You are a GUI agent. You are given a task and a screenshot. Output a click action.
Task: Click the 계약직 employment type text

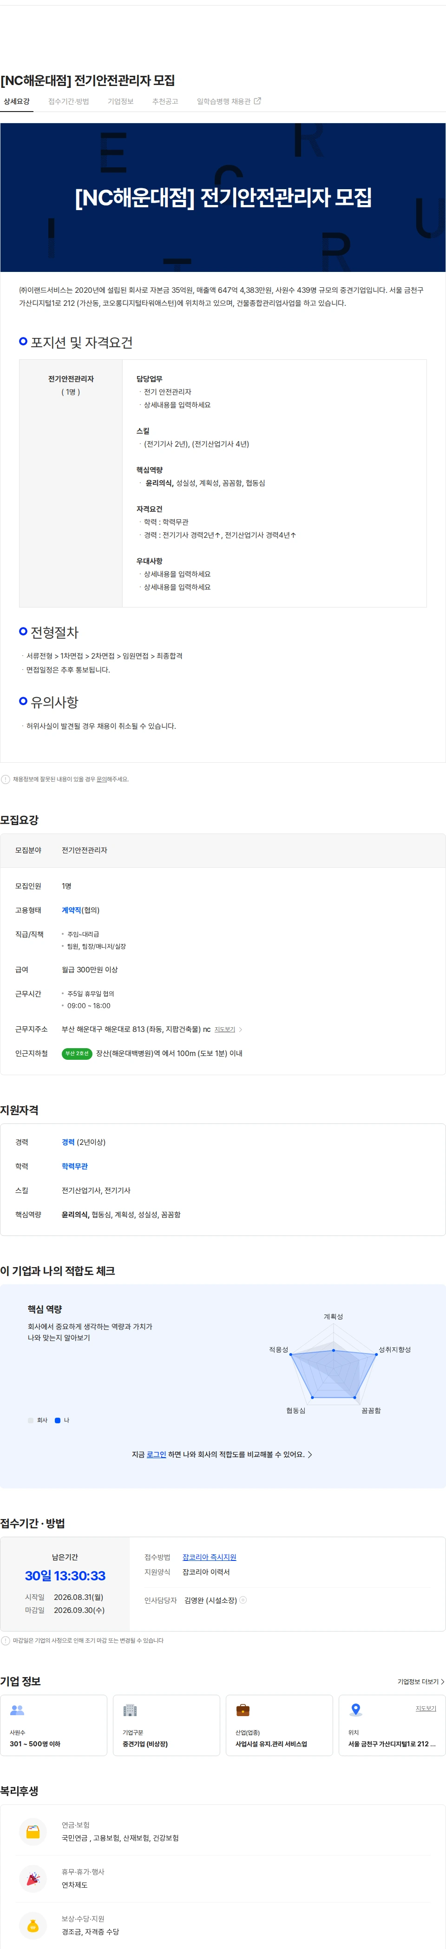(71, 910)
